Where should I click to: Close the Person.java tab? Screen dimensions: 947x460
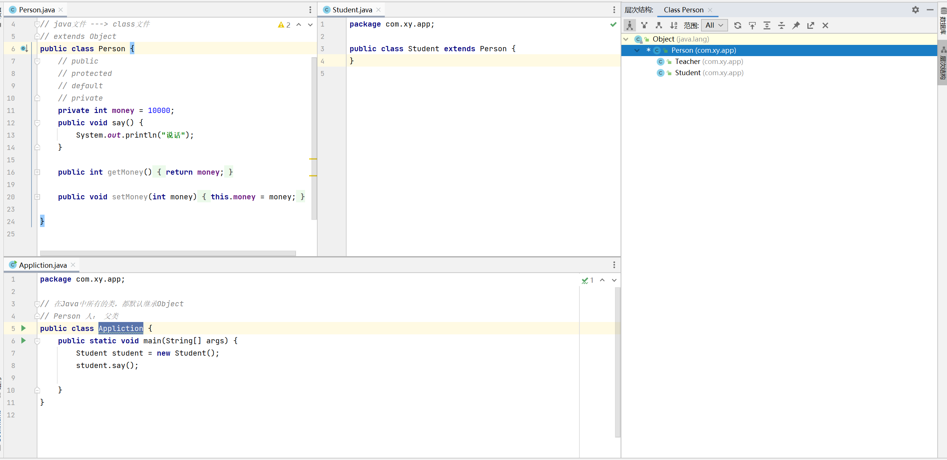61,10
